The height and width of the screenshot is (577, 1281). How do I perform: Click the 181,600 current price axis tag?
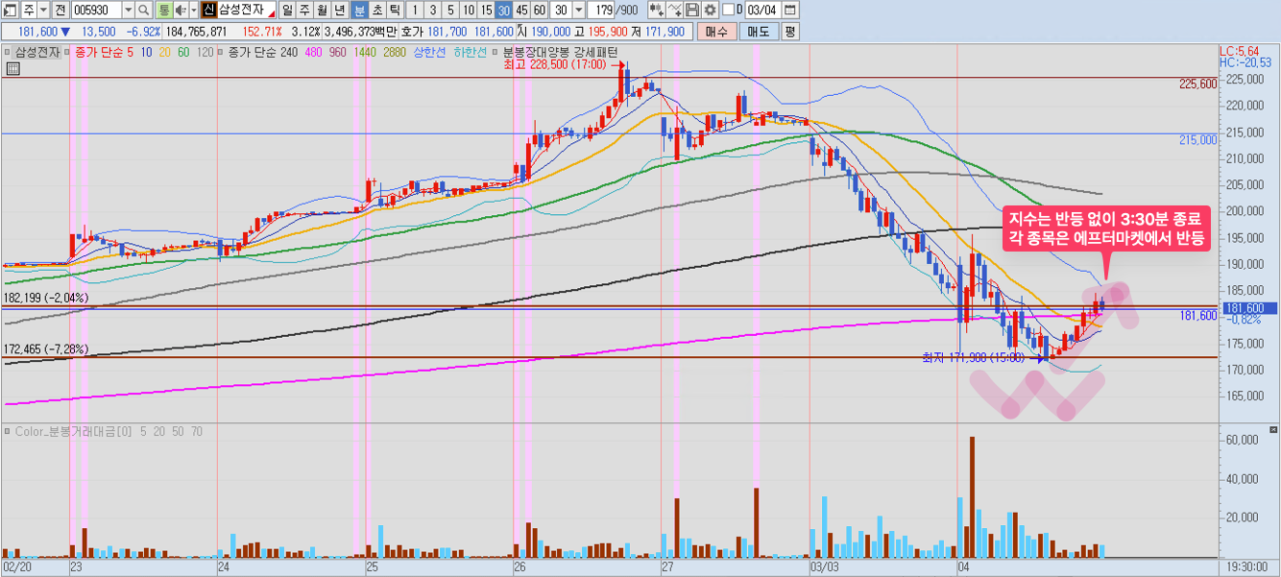point(1247,308)
